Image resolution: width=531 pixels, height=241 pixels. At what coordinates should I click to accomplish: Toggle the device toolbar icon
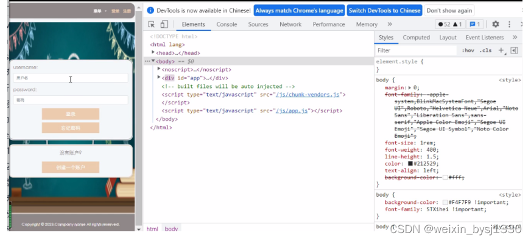coord(164,24)
